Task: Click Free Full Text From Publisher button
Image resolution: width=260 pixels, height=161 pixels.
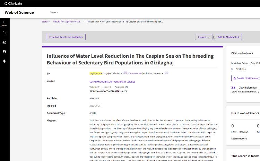Action: [x=66, y=37]
